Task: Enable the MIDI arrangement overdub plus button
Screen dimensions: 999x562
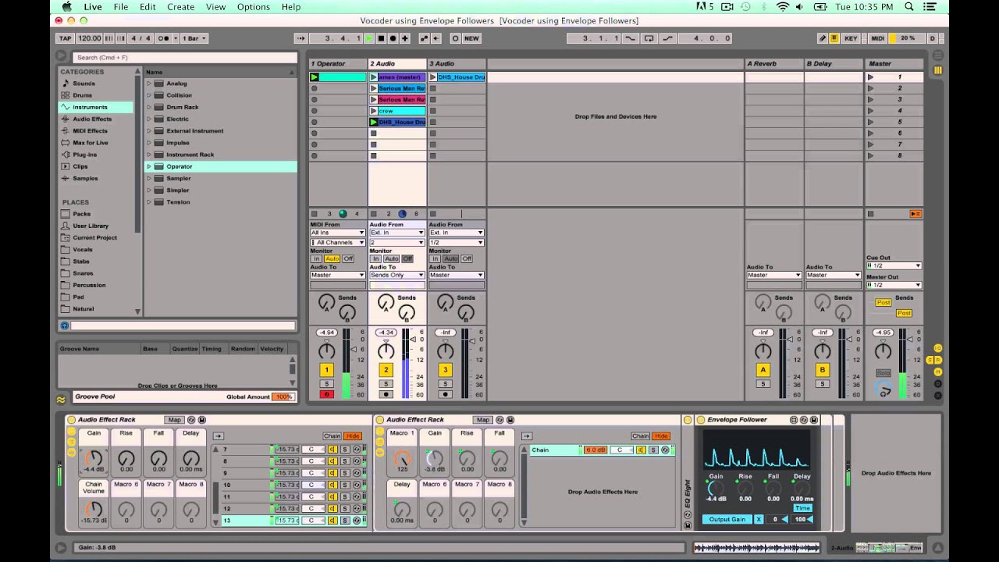Action: (x=404, y=38)
